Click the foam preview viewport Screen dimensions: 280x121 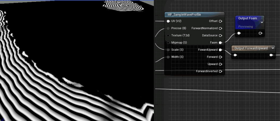click(x=77, y=61)
